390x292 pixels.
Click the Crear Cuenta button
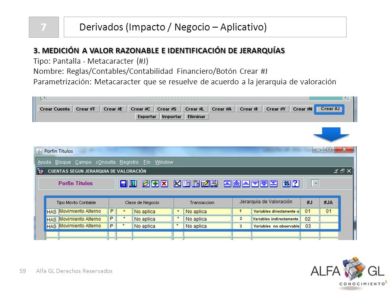click(55, 109)
